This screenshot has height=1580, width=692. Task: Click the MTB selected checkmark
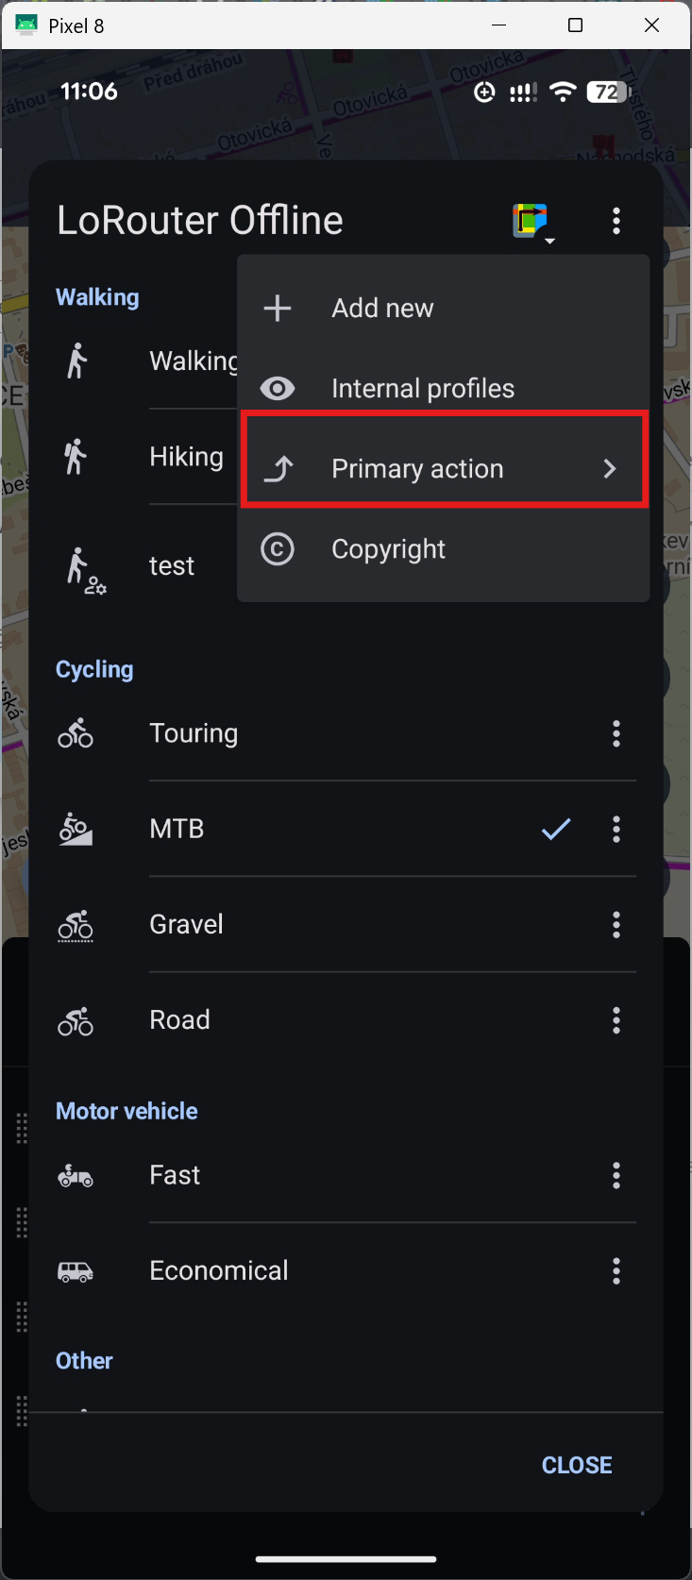556,829
